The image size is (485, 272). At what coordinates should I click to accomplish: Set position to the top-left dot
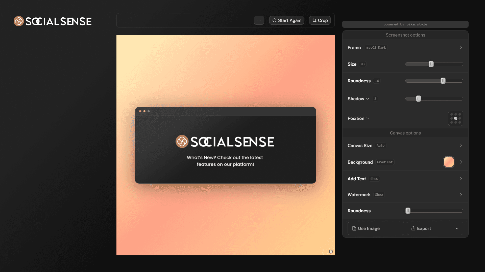[x=452, y=114]
